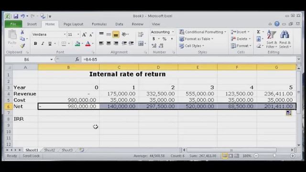Click the Auto Fill Options icon below row 6
The image size is (306, 172).
pyautogui.click(x=289, y=113)
